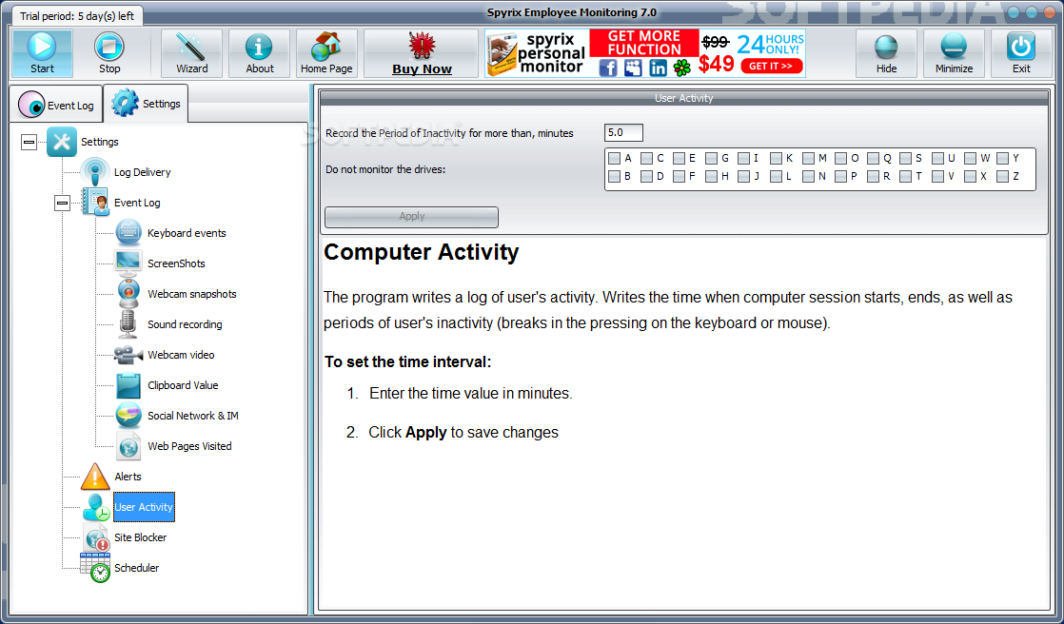The width and height of the screenshot is (1064, 624).
Task: Click the Web Pages Visited icon
Action: (128, 446)
